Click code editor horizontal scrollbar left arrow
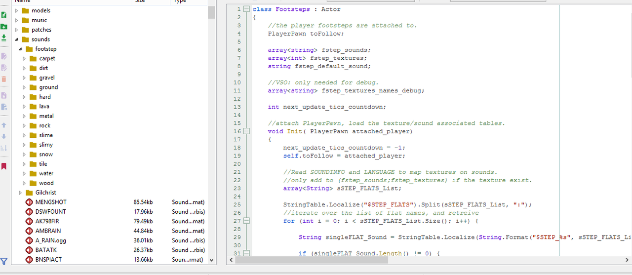 tap(230, 260)
